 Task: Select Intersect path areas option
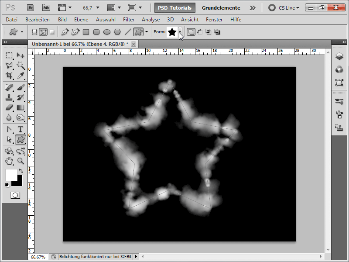point(209,32)
